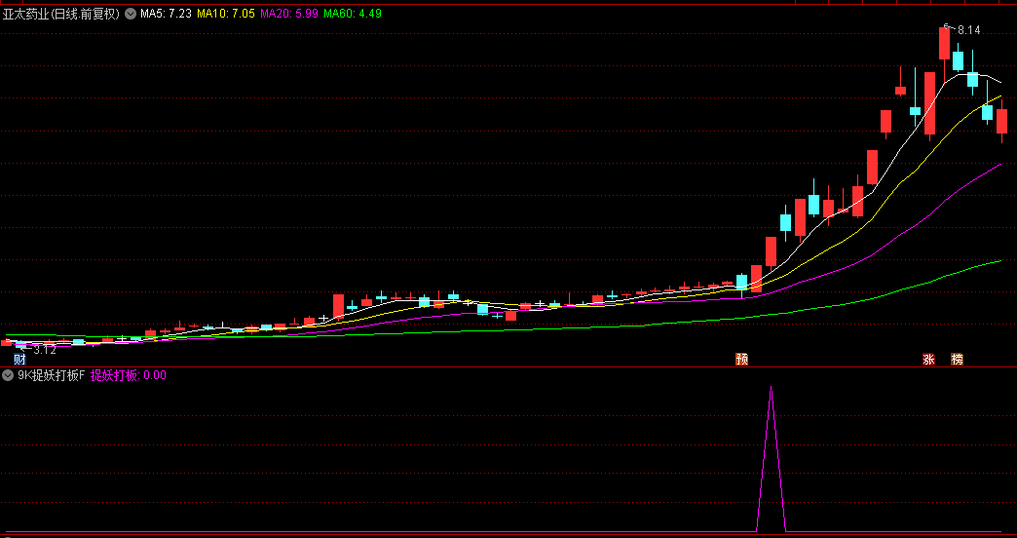
Task: Select the MA10: 7.05 legend label
Action: (226, 14)
